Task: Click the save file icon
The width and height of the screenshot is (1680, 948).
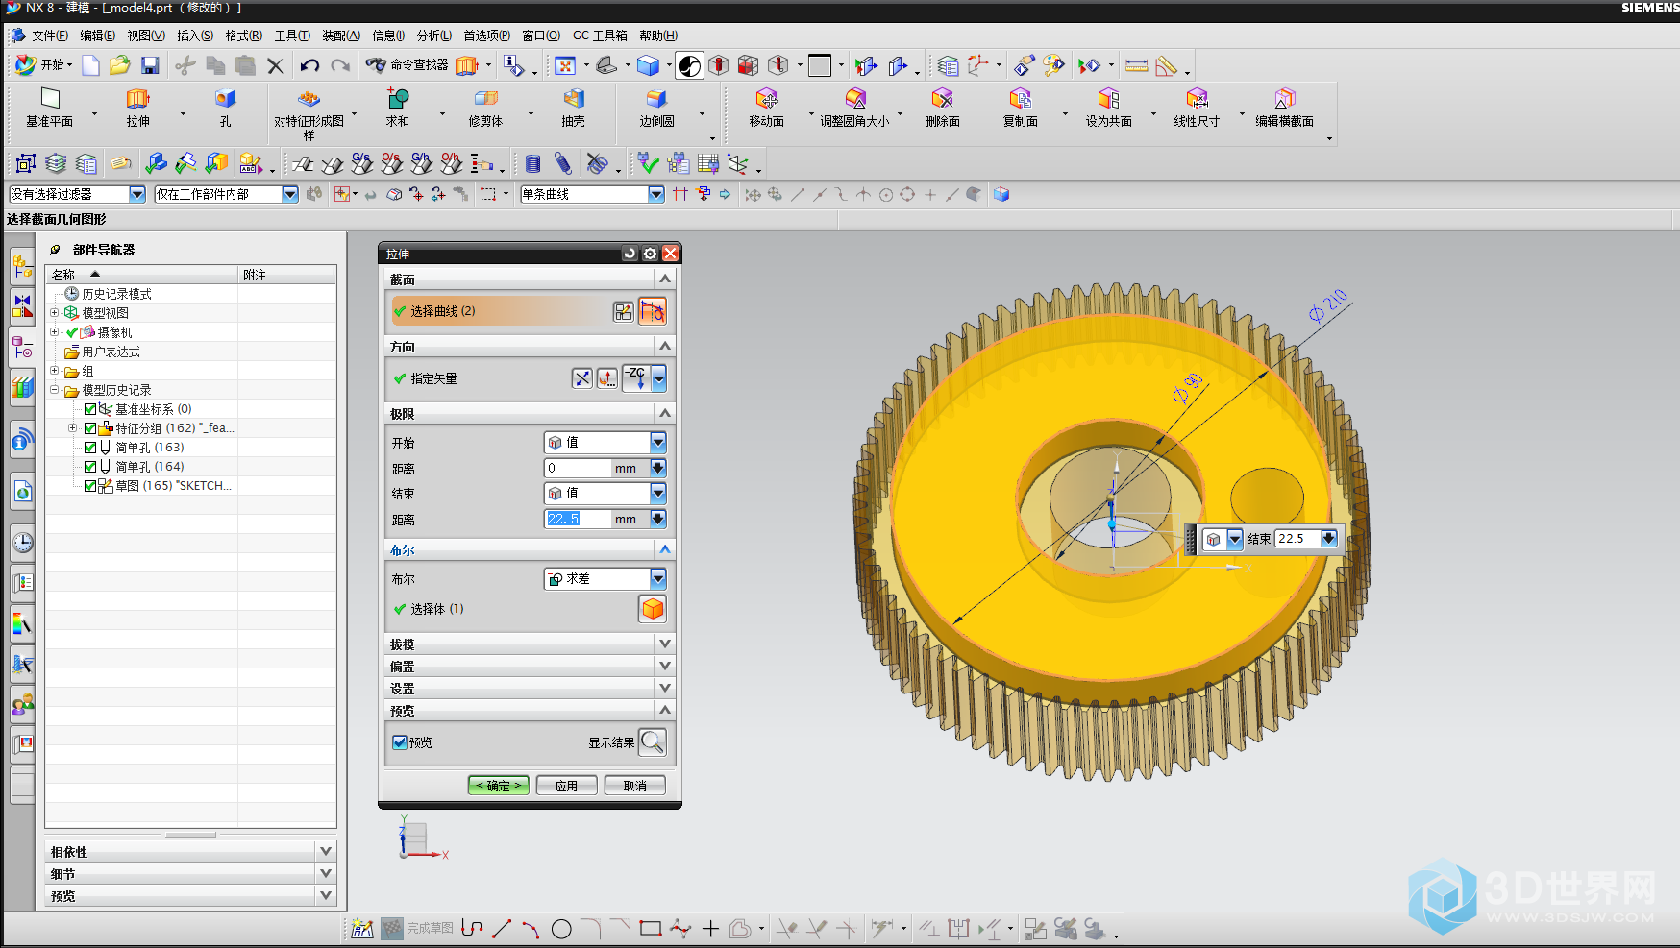Action: pos(150,65)
